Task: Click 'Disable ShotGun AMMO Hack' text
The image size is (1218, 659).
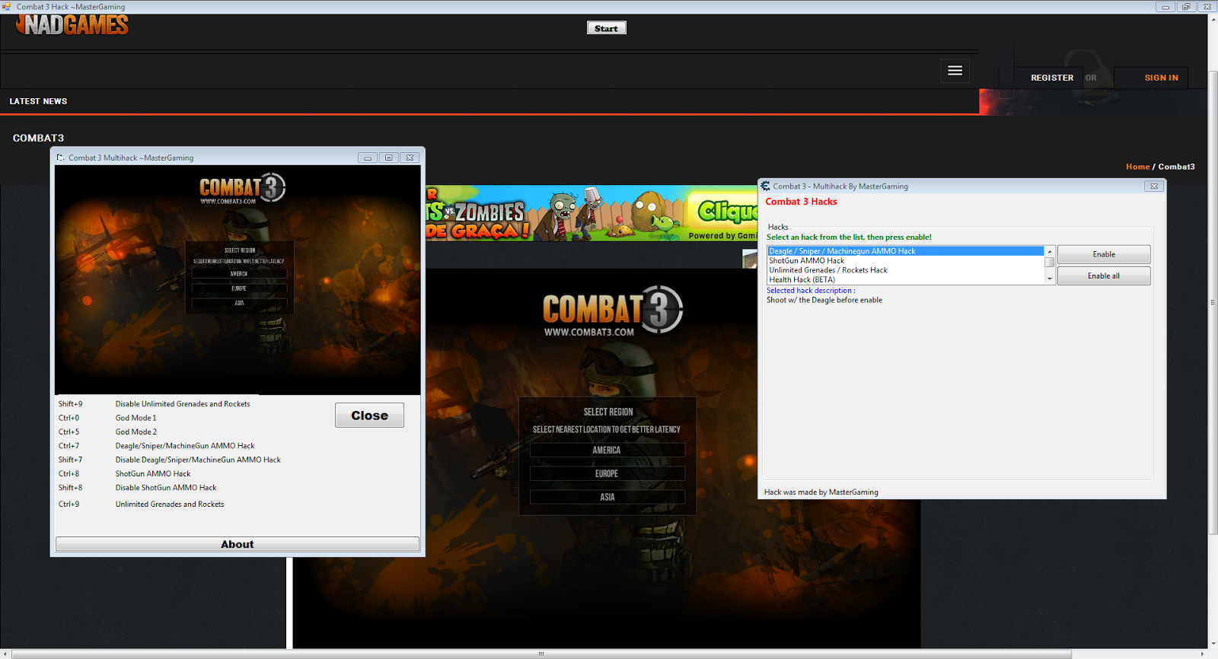Action: pos(166,488)
